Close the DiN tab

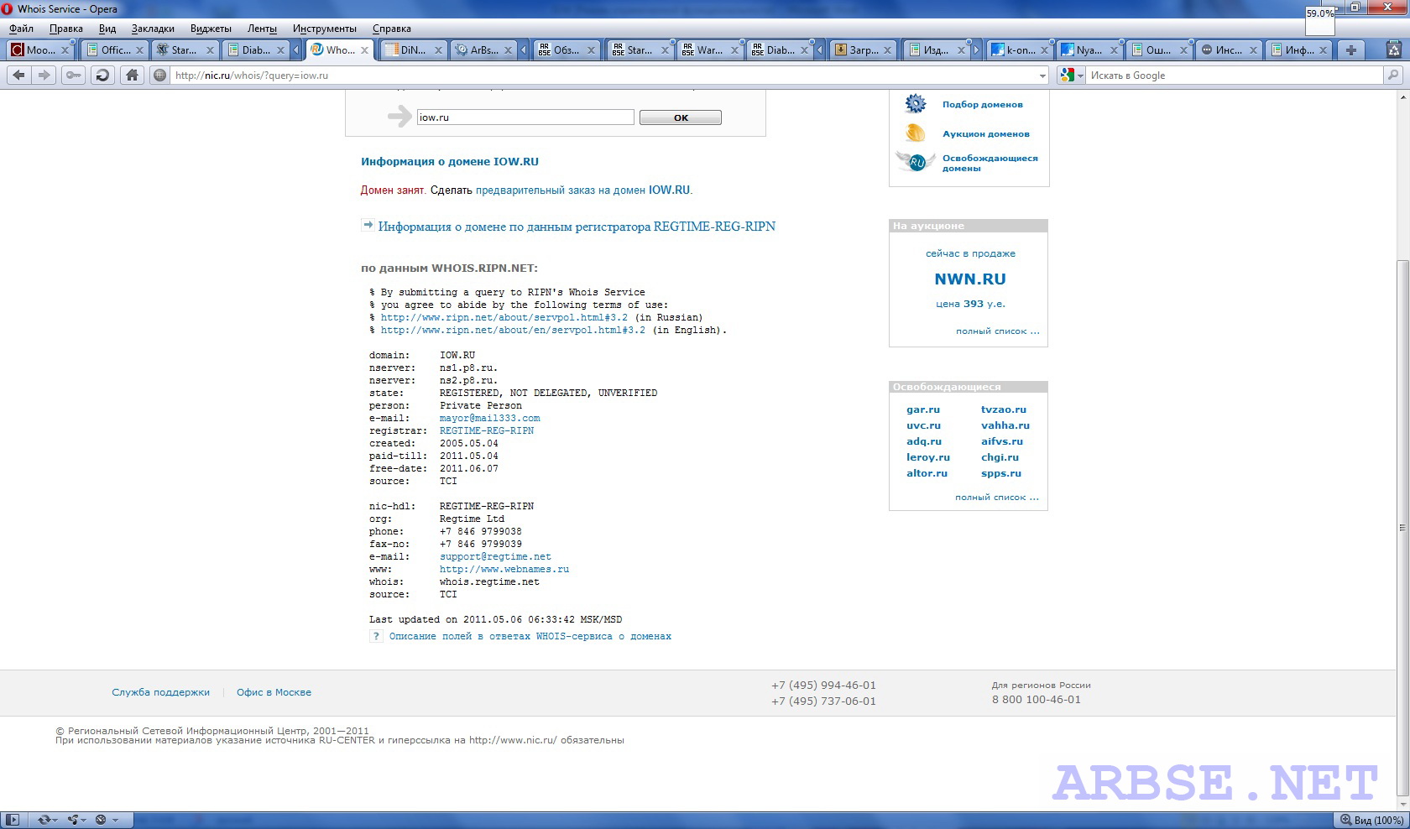point(437,50)
